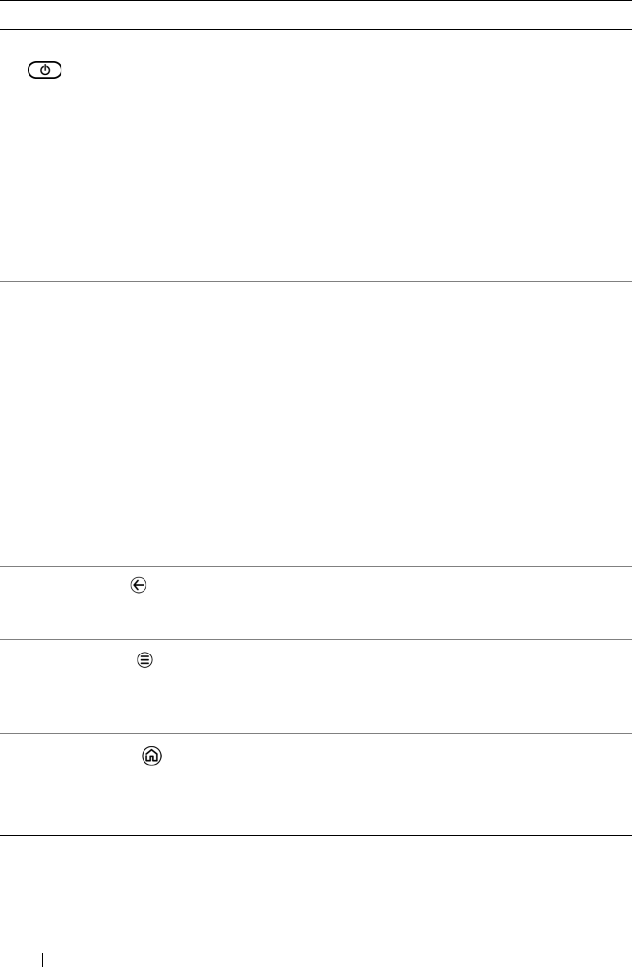Click the power button icon
The image size is (632, 967).
pyautogui.click(x=44, y=71)
